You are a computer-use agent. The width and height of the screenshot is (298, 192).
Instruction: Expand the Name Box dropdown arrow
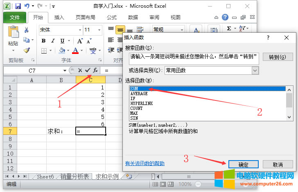click(x=65, y=71)
